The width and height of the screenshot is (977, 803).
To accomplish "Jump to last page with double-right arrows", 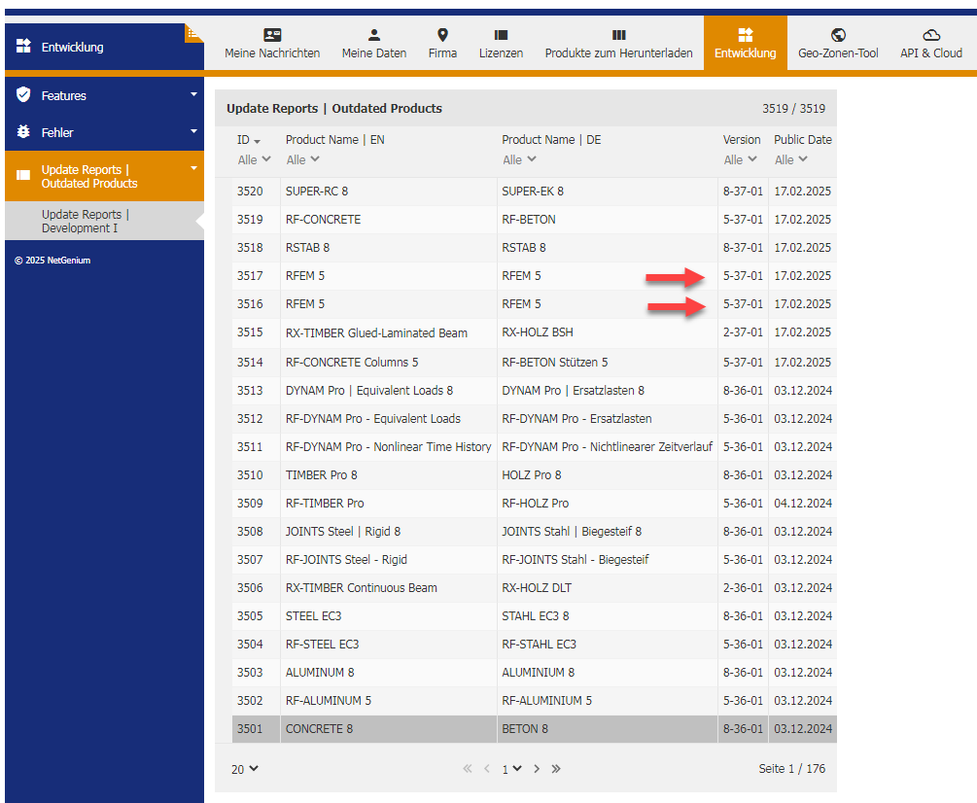I will tap(556, 769).
